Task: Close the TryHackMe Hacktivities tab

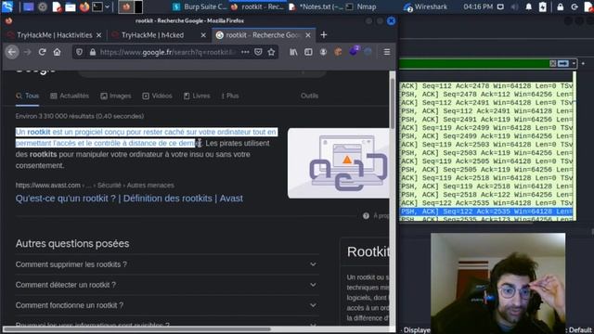Action: tap(99, 35)
